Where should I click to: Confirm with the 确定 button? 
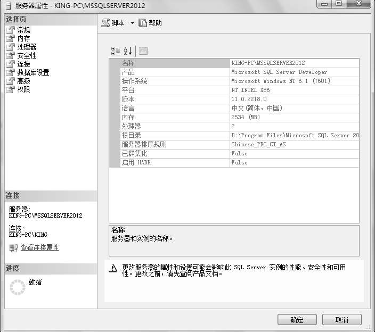(297, 320)
